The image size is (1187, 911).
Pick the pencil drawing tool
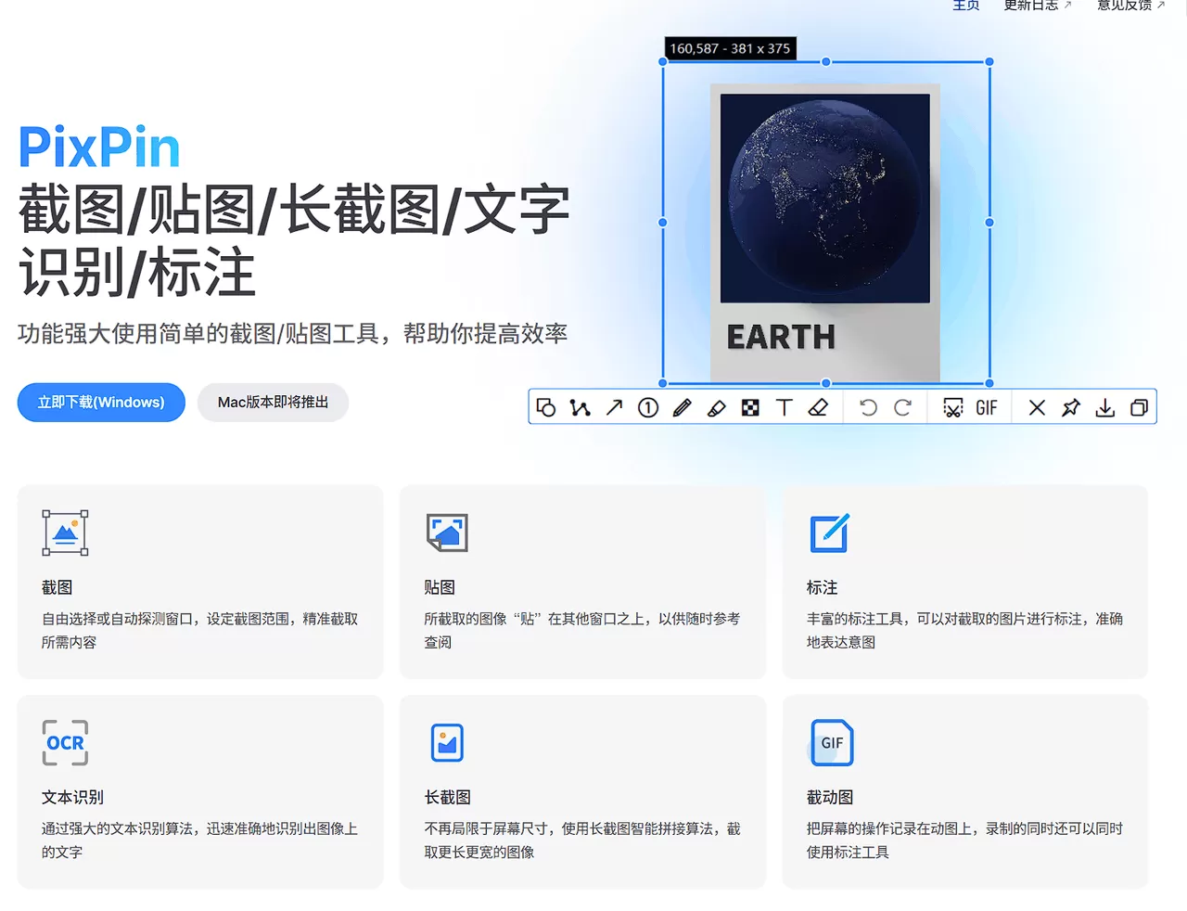pyautogui.click(x=682, y=406)
